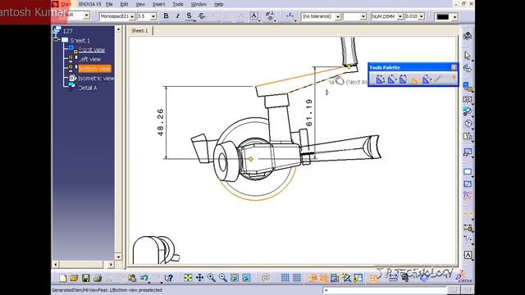Viewport: 525px width, 295px height.
Task: Open the Start menu
Action: (x=66, y=4)
